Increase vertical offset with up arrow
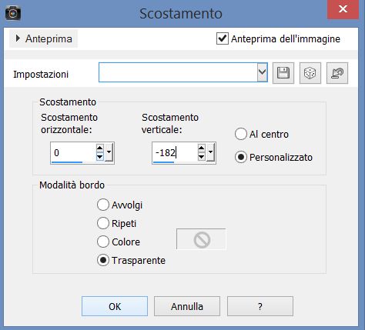Image resolution: width=365 pixels, height=330 pixels. (202, 148)
